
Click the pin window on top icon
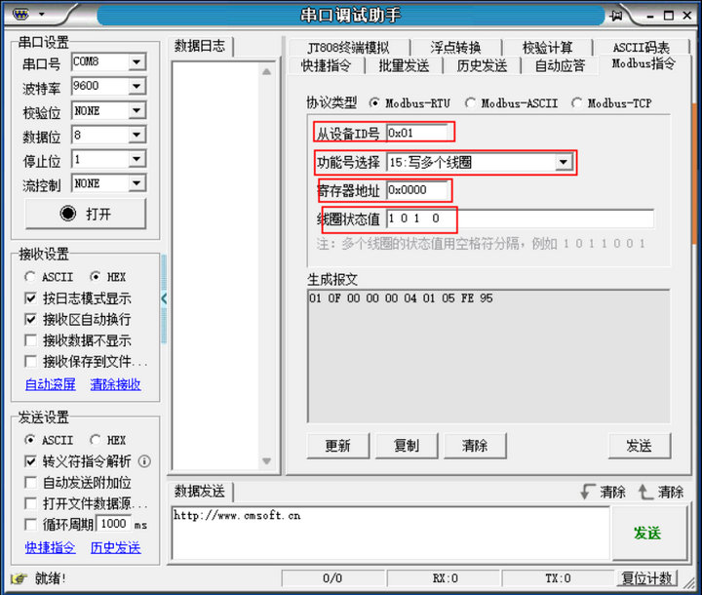coord(616,16)
